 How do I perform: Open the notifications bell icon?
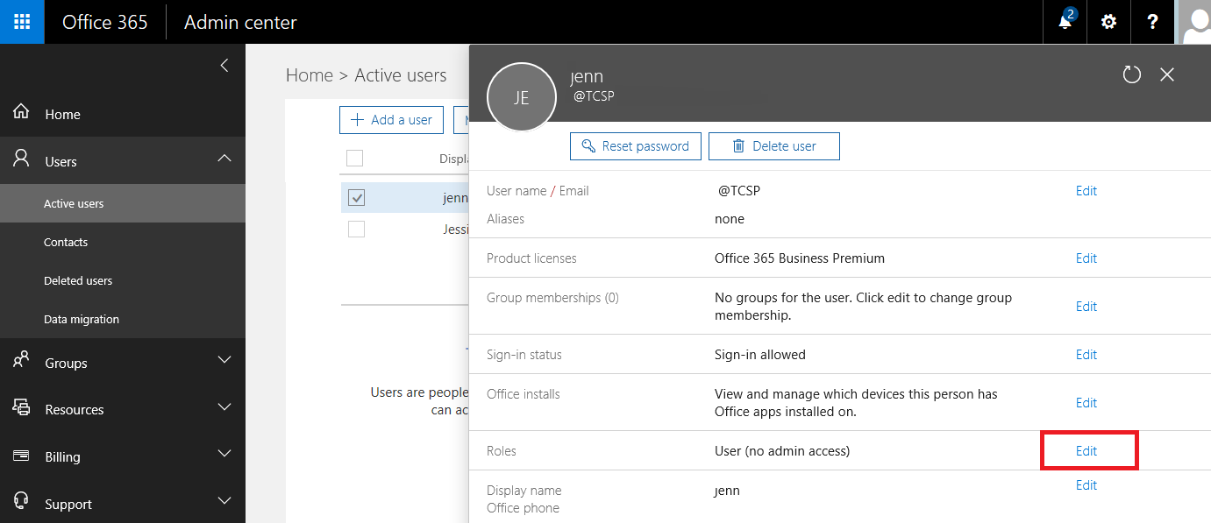[x=1065, y=22]
